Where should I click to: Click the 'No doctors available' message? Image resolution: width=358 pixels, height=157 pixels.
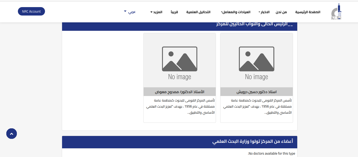click(x=271, y=154)
